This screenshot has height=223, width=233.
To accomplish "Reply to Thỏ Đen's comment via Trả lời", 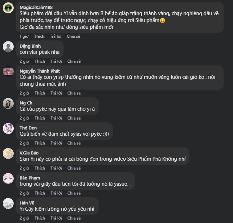I will [56, 143].
